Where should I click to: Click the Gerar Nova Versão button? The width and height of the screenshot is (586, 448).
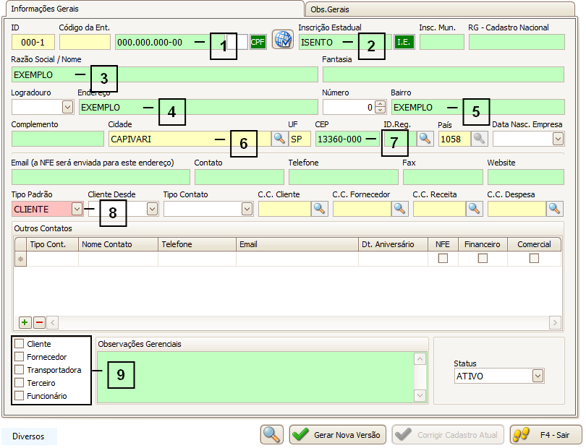pyautogui.click(x=338, y=435)
